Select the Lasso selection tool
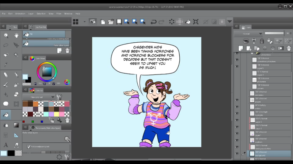Screen dimensions: 293x164 6,45
